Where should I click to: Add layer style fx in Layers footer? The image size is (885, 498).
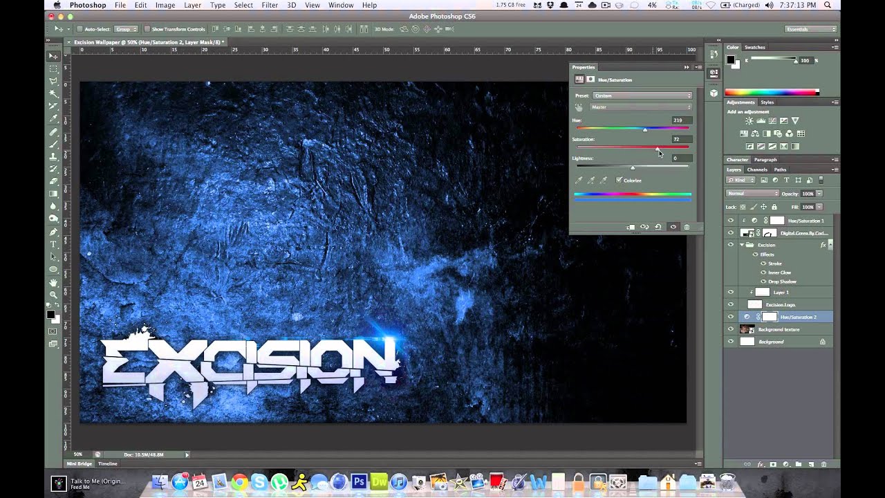tap(761, 464)
